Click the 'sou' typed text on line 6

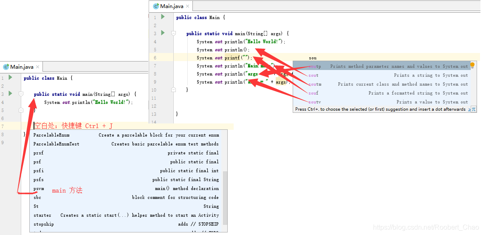(313, 58)
